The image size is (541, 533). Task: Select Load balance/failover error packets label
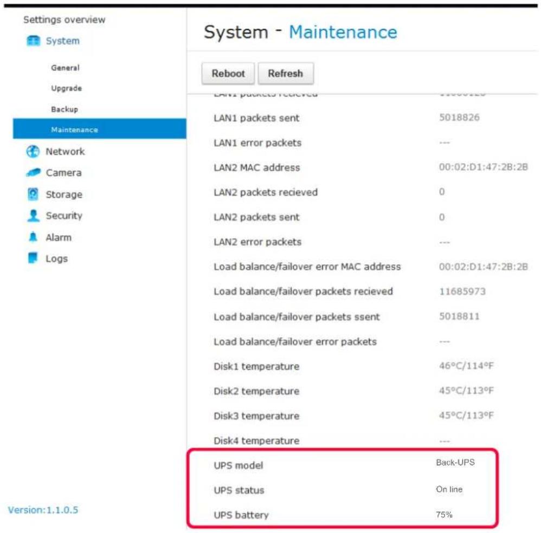(295, 342)
